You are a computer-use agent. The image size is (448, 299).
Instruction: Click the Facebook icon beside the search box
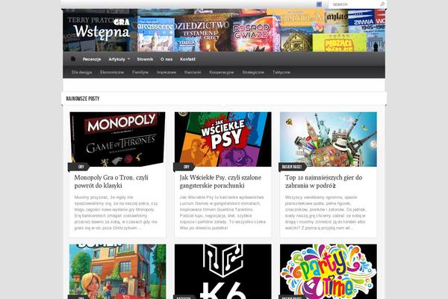(319, 4)
